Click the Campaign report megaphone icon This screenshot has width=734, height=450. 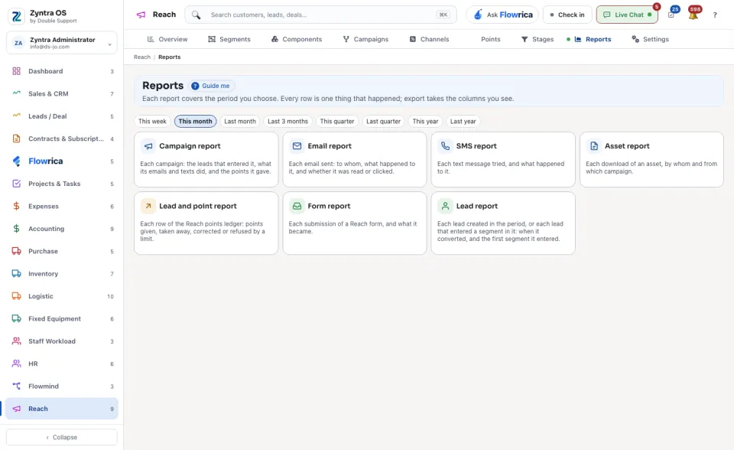(x=148, y=146)
